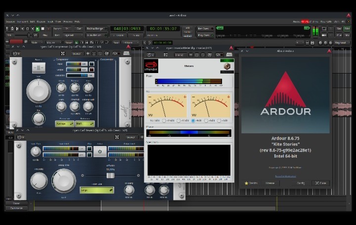
Task: Click the large Decay time knob in Calf Reverb
Action: (x=64, y=181)
